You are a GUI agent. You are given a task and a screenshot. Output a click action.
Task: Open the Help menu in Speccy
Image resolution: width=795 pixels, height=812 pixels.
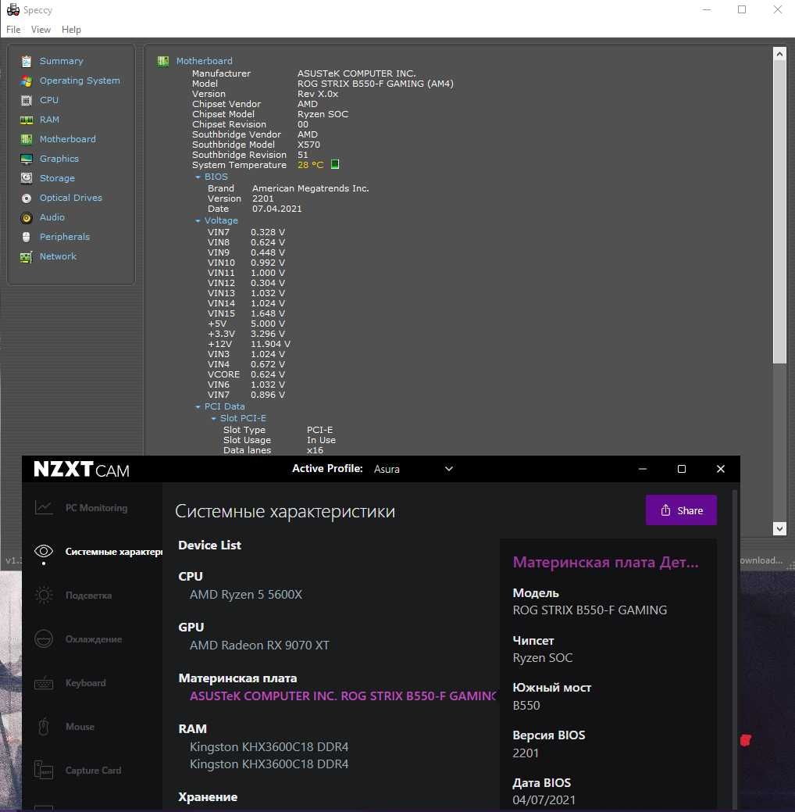click(71, 30)
